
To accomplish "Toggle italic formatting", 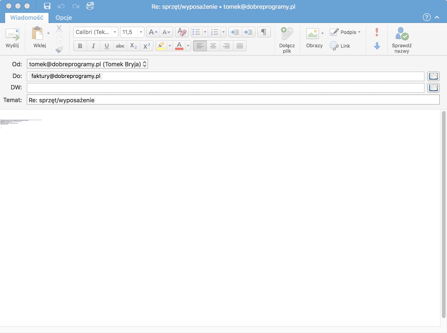I will coord(93,46).
